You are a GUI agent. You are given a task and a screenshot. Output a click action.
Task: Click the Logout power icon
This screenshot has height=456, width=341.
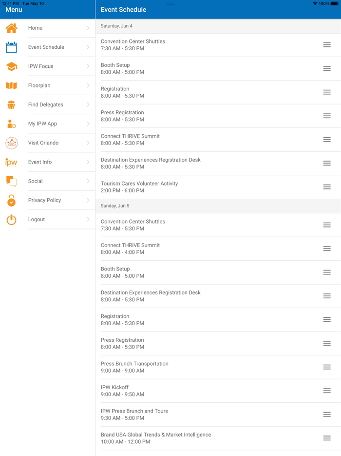point(11,220)
